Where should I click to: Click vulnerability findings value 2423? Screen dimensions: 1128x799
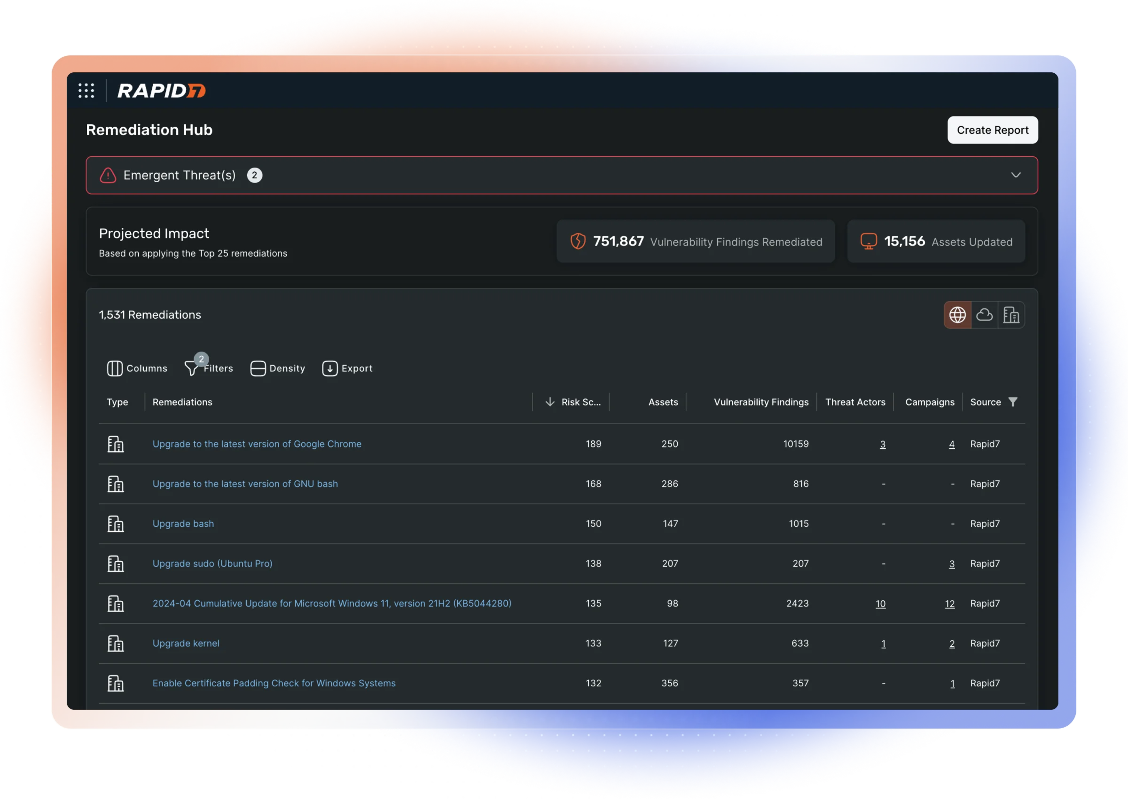tap(797, 603)
